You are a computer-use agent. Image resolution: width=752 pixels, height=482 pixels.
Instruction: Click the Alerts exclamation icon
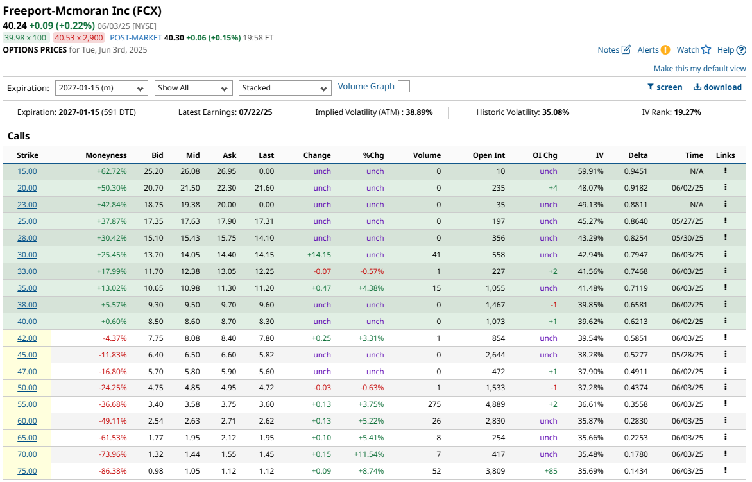tap(665, 49)
